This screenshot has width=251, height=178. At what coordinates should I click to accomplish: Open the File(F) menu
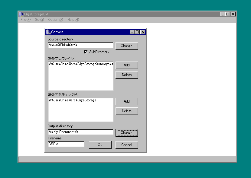point(25,20)
